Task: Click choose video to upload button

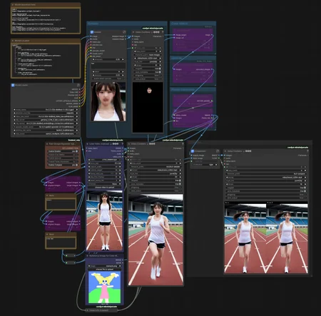Action: click(x=105, y=188)
